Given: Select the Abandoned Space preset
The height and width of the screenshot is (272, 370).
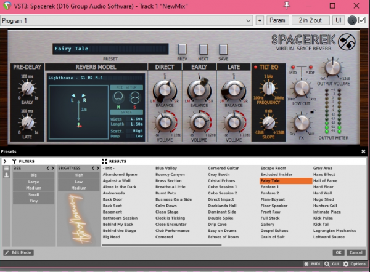Looking at the screenshot, I should 120,175.
